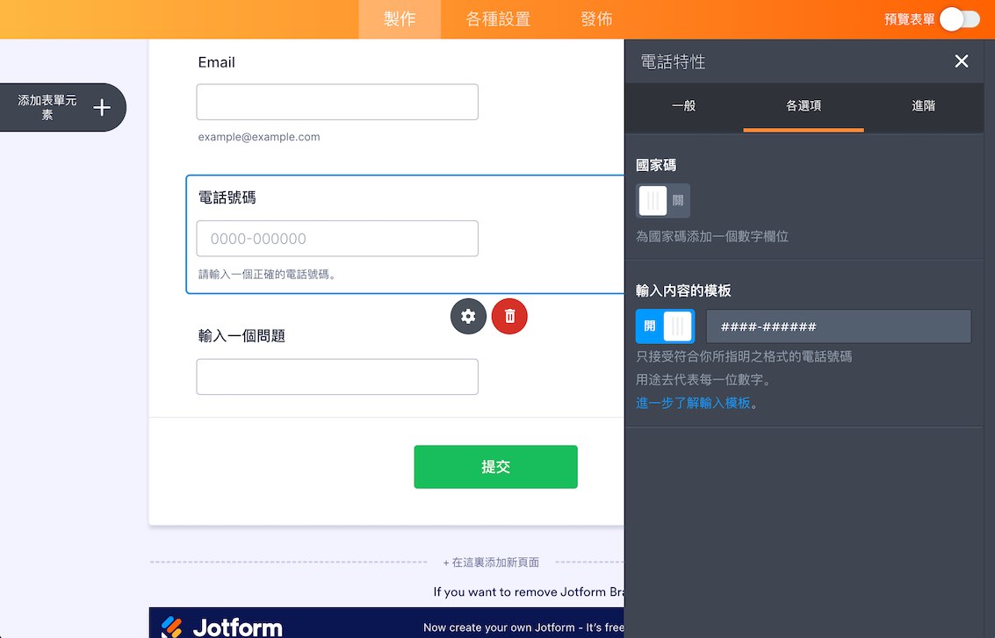
Task: Open the 發佈 publish menu
Action: pos(596,19)
